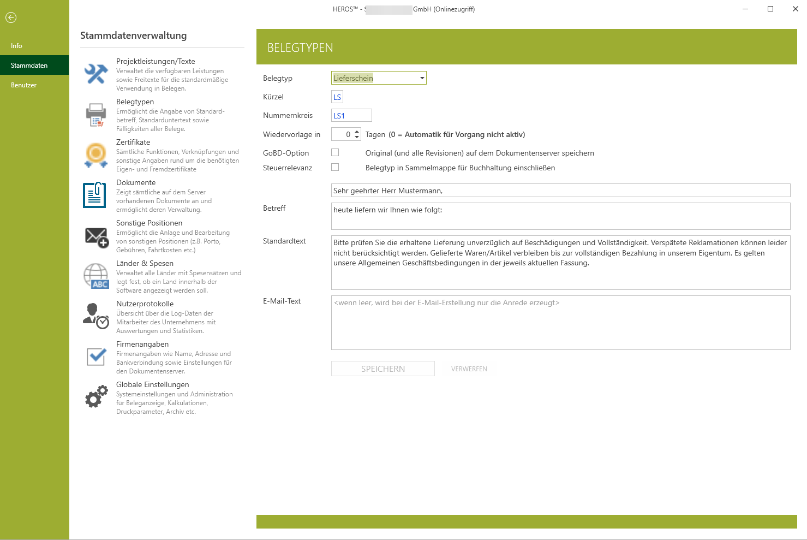Open Globale Einstellungen gears icon
807x540 pixels.
pos(96,397)
